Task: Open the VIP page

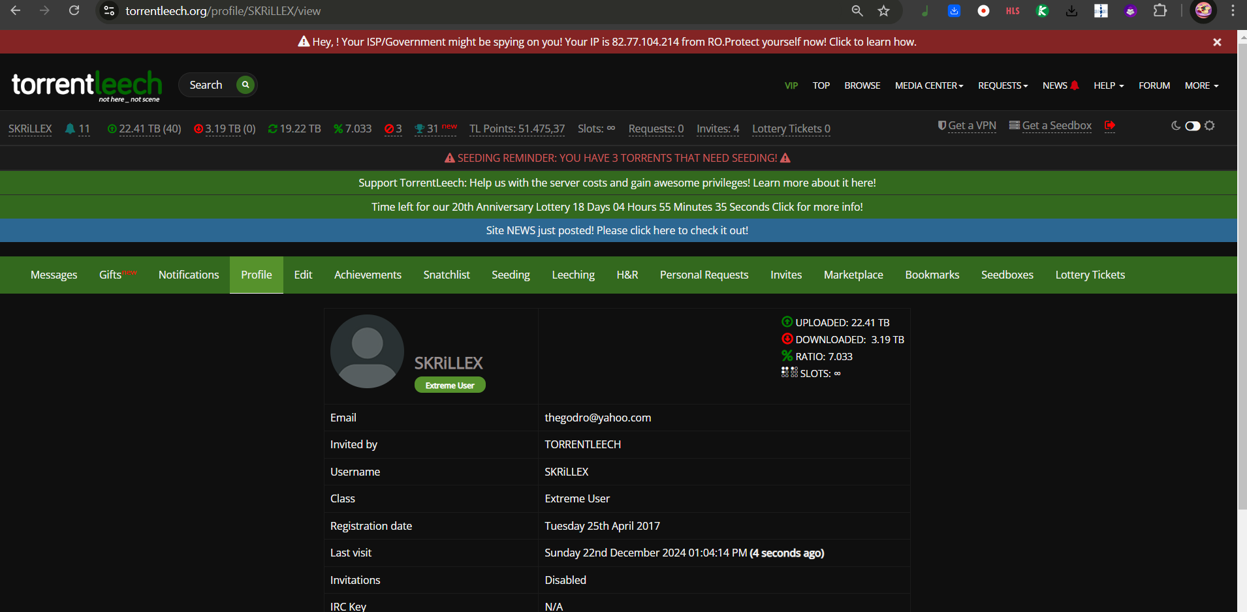Action: (791, 85)
